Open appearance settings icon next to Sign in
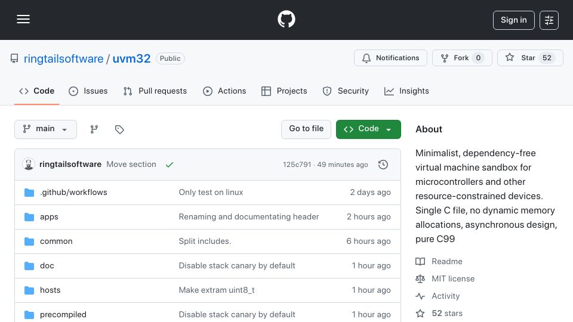Viewport: 573px width, 322px height. click(x=549, y=20)
